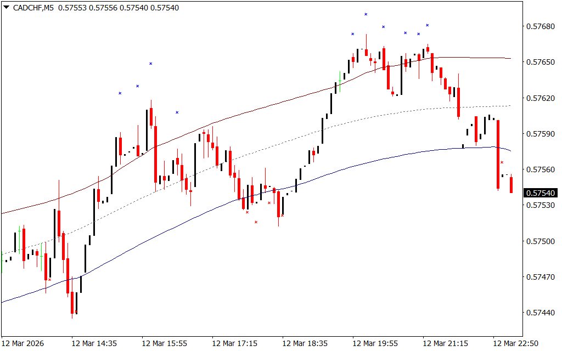Click the dotted middle band line at its right end
Image resolution: width=562 pixels, height=351 pixels.
click(x=509, y=106)
